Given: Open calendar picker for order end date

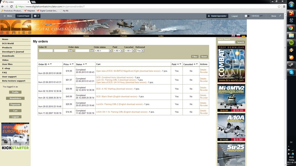Looking at the screenshot, I should pos(91,51).
